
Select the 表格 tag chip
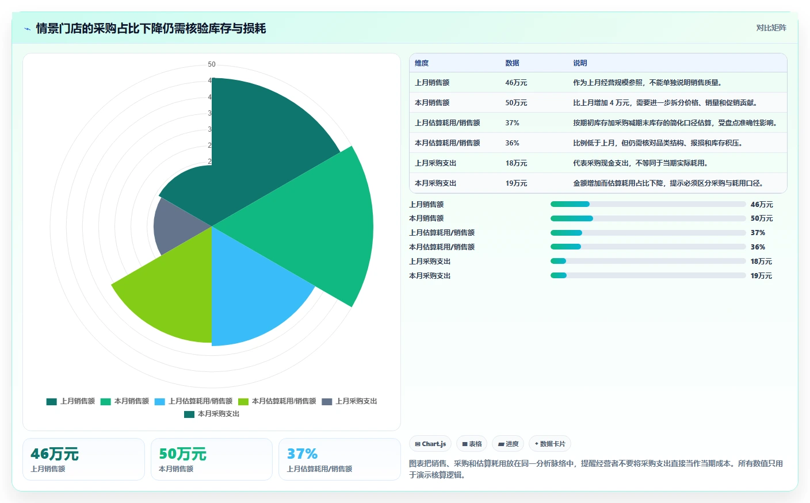coord(472,444)
